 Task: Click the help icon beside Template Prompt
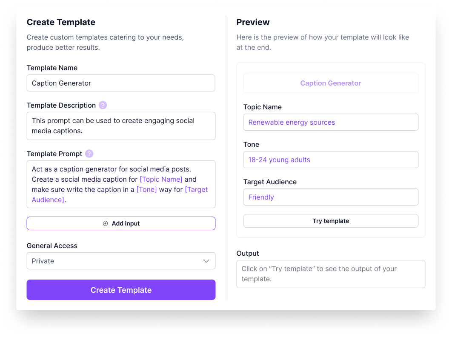pos(89,154)
